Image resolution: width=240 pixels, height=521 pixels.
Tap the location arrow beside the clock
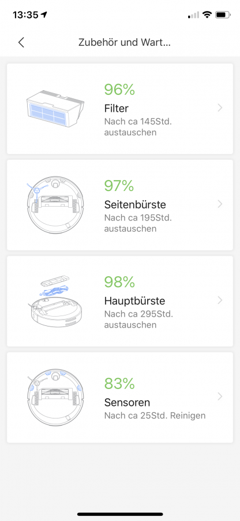pyautogui.click(x=44, y=15)
